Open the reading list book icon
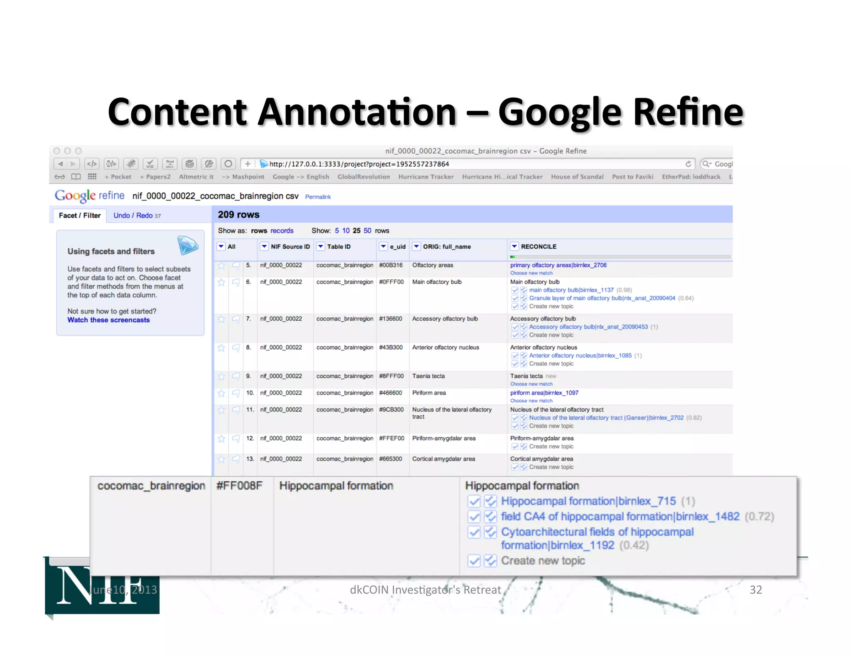851x657 pixels. (x=76, y=177)
